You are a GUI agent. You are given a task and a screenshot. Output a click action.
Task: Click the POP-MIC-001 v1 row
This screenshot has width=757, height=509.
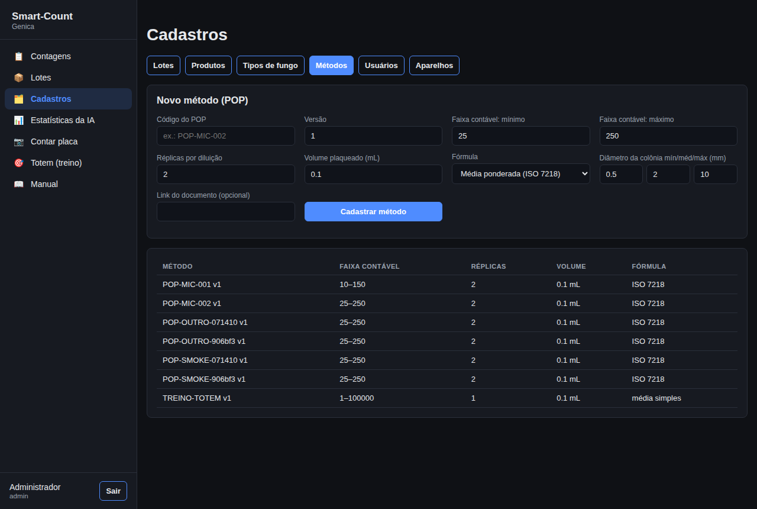point(447,285)
